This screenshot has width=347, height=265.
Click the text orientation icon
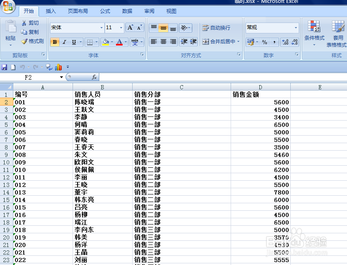[184, 28]
